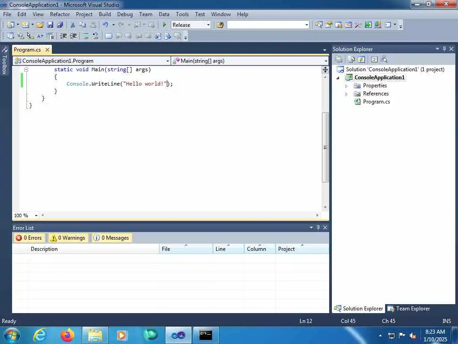The image size is (458, 344).
Task: Refresh the Solution Explorer view
Action: (x=361, y=60)
